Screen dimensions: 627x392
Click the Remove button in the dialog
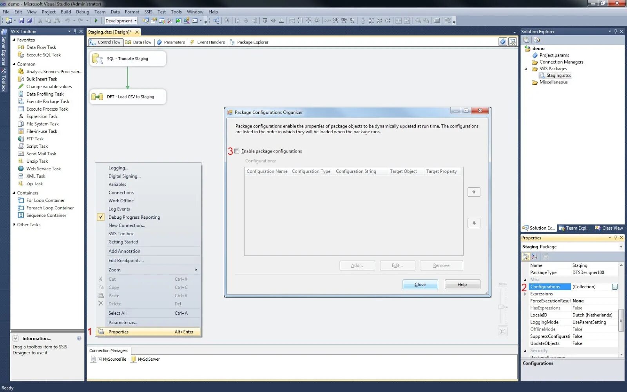(441, 265)
